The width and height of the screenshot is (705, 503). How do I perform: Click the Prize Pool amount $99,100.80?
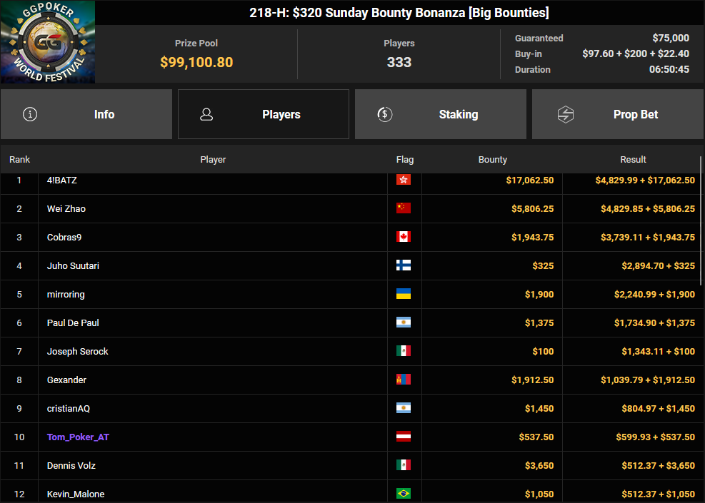pyautogui.click(x=196, y=62)
